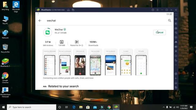
Task: Click the WeChat description text
Action: (x=68, y=78)
